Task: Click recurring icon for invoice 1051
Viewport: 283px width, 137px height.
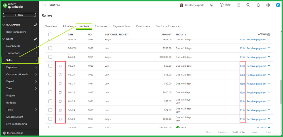Action: pos(60,101)
